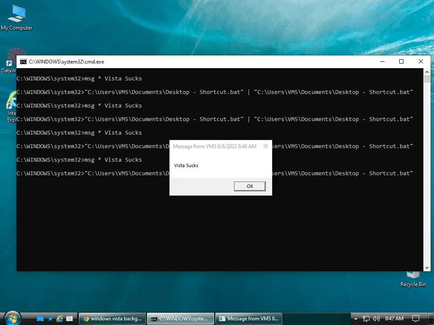The width and height of the screenshot is (434, 325).
Task: Switch to Chrome windows vista backg... taskbar button
Action: [x=112, y=319]
